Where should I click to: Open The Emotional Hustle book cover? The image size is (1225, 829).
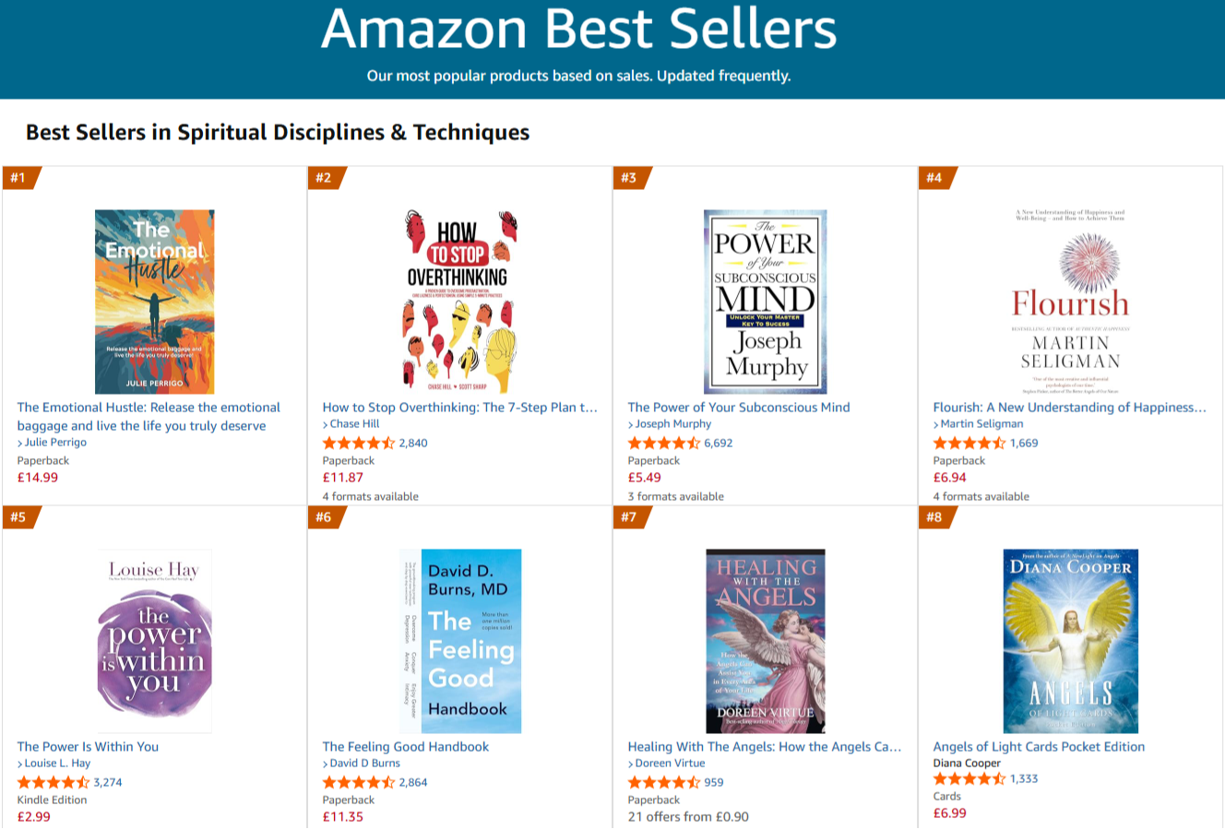point(154,302)
